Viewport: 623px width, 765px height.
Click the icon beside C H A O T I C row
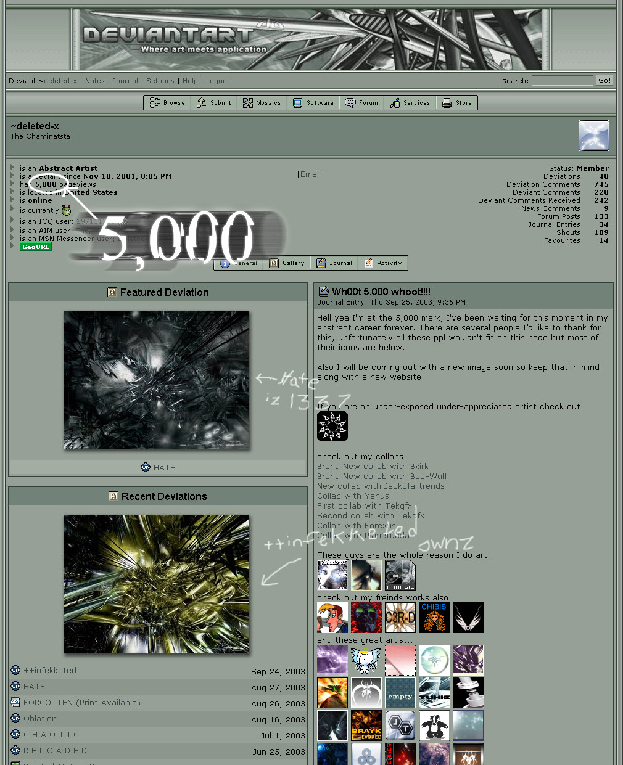tap(15, 734)
